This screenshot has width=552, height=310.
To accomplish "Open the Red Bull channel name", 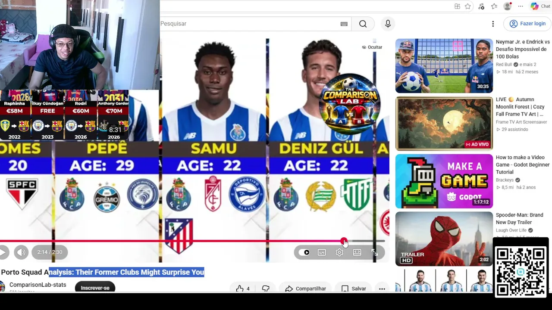I will pos(504,65).
